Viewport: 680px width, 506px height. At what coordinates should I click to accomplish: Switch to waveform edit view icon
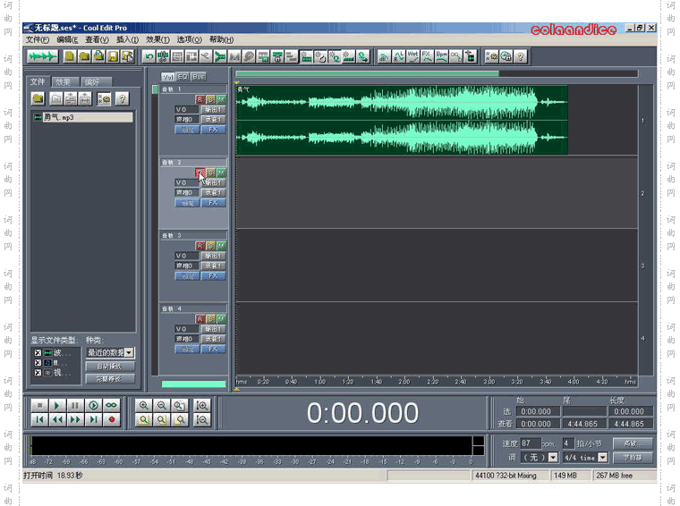[42, 56]
